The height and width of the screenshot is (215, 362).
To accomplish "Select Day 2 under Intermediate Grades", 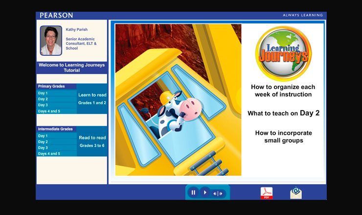I will pos(57,142).
